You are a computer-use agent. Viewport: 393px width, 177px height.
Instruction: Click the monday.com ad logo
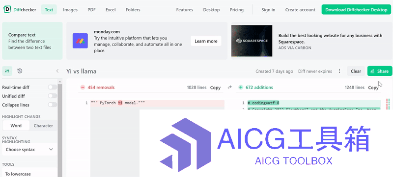pos(80,41)
